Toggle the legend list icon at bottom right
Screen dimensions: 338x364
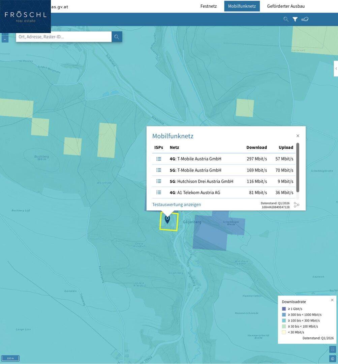[332, 349]
